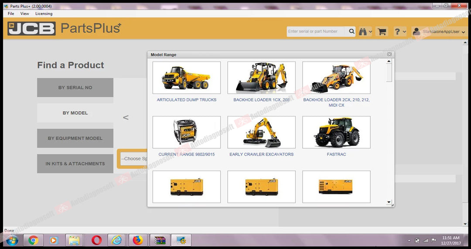This screenshot has width=471, height=249.
Task: Select the Backhoe Loader 1CX, 208 image
Action: point(261,78)
